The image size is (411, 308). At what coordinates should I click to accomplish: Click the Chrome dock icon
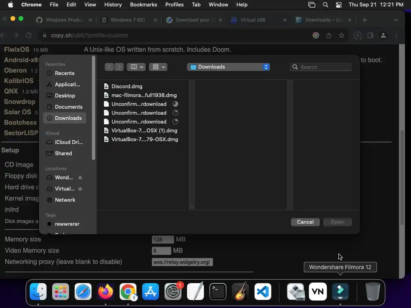pos(128,292)
